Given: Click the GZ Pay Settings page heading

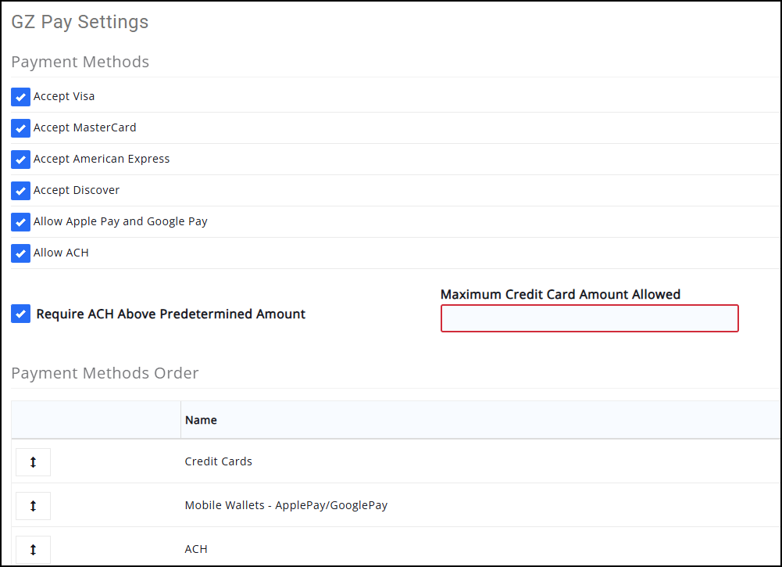Looking at the screenshot, I should tap(80, 22).
